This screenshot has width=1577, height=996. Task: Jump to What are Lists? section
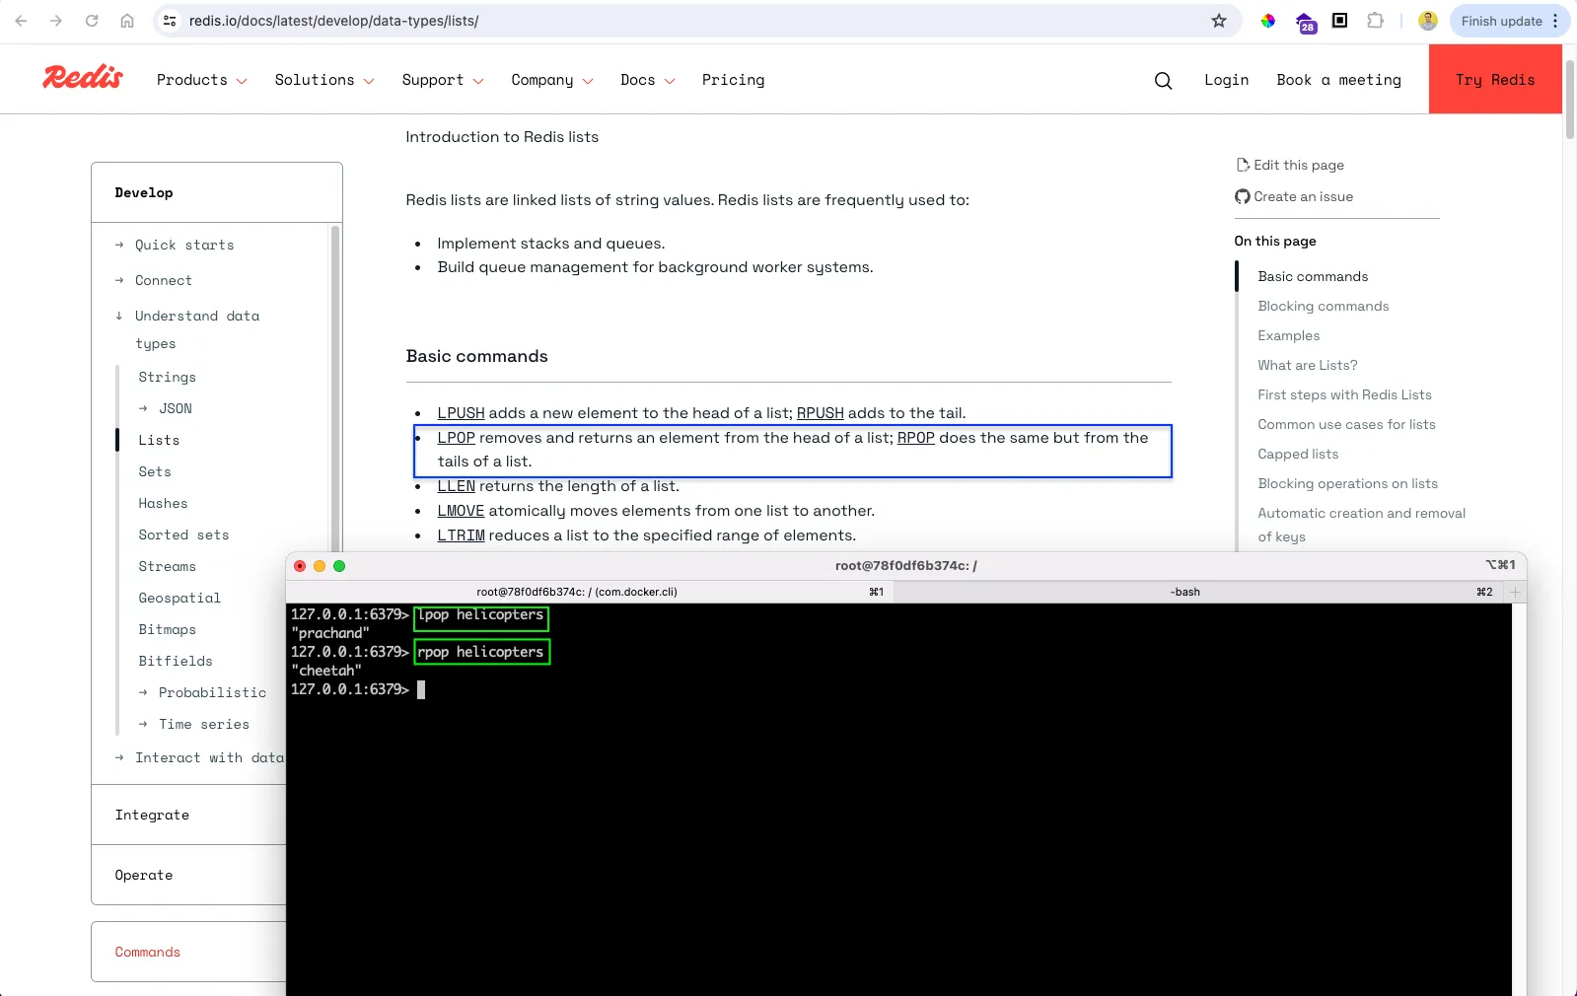coord(1307,365)
